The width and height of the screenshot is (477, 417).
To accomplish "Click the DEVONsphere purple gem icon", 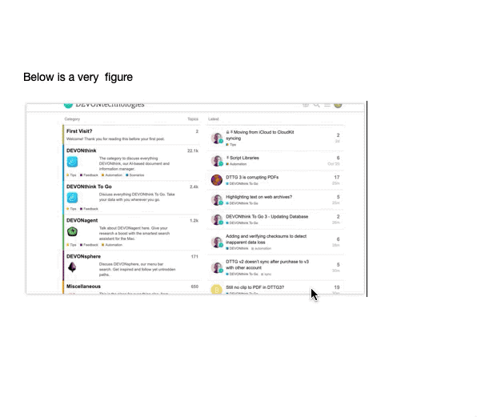I will point(72,267).
